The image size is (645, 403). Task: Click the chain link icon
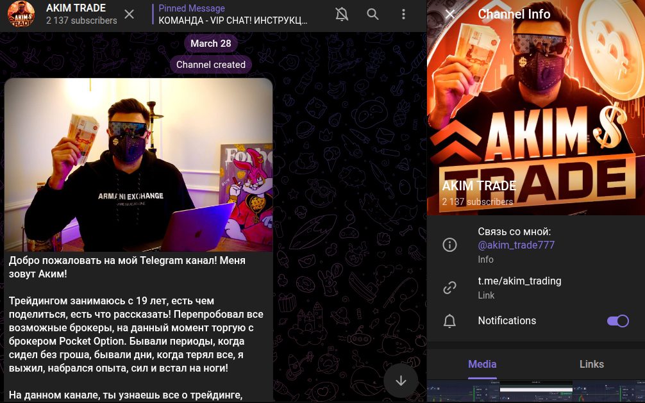click(x=450, y=288)
